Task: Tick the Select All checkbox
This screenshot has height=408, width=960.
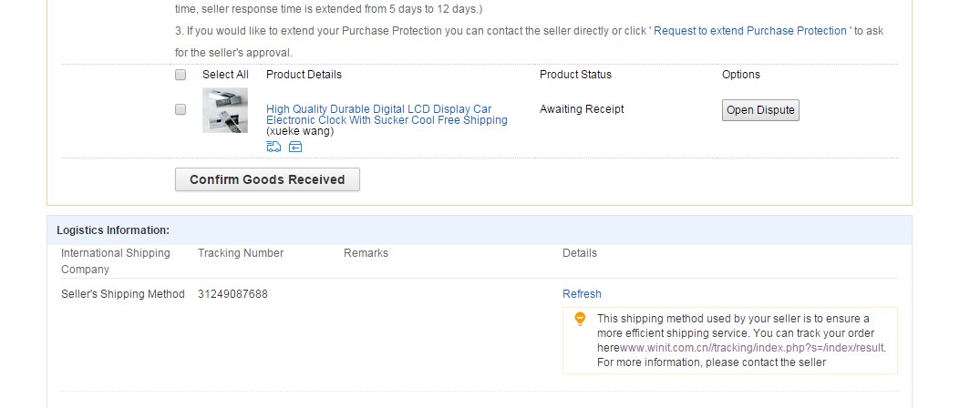Action: click(181, 75)
